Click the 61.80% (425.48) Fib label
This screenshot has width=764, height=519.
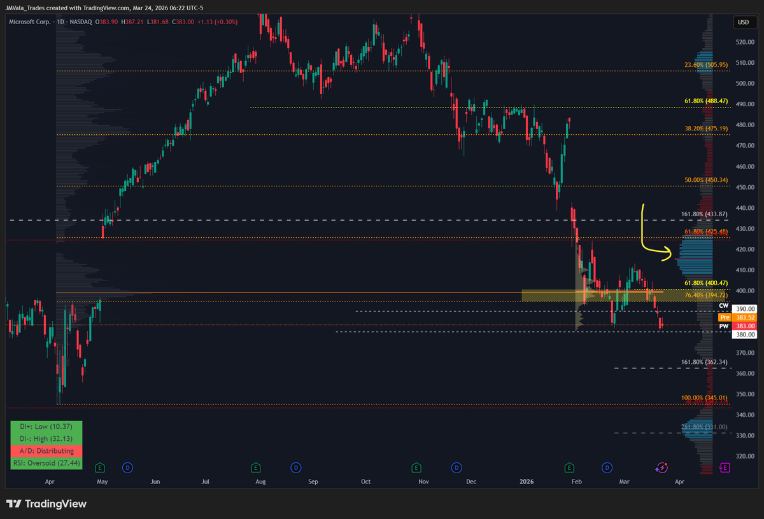(x=706, y=232)
